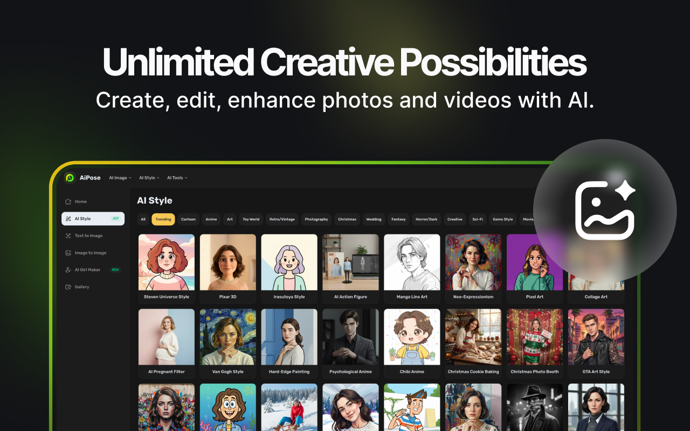Choose the AI Action Figure thumbnail
690x431 pixels.
coord(351,262)
